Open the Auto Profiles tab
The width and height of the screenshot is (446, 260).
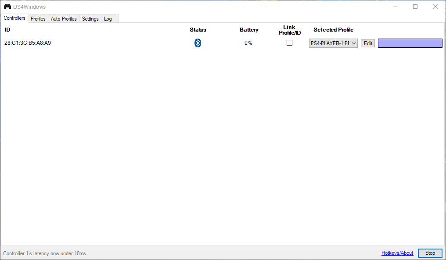click(63, 18)
